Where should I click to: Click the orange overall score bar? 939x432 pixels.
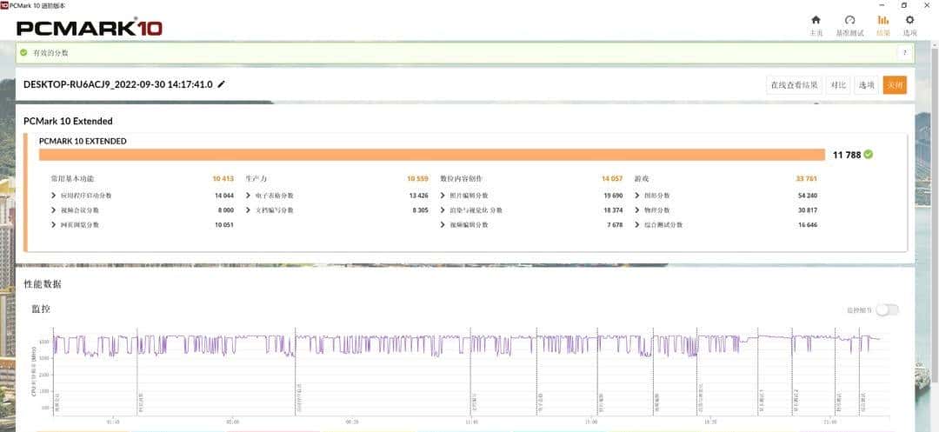click(432, 155)
